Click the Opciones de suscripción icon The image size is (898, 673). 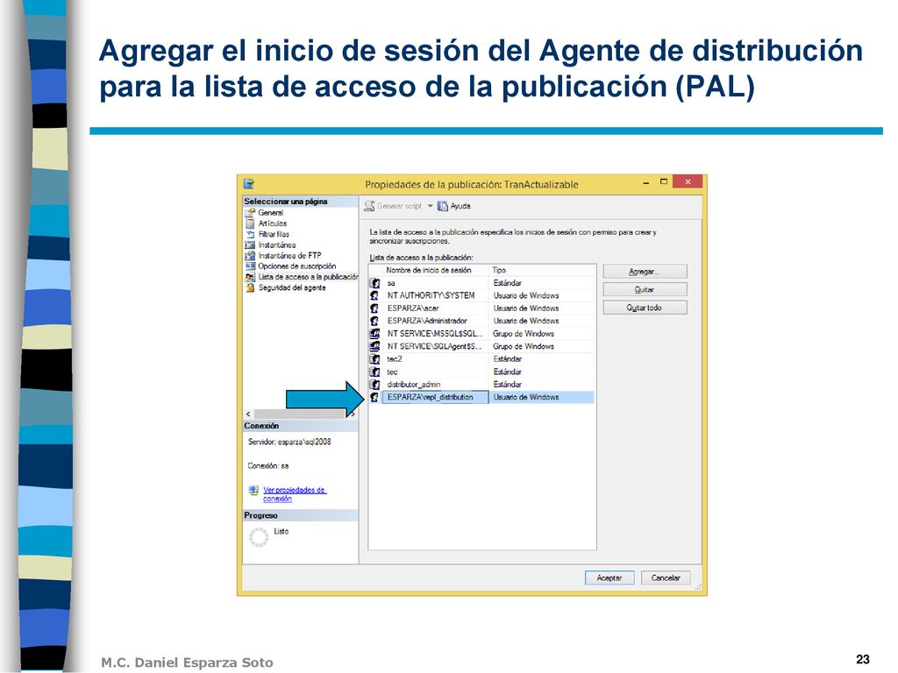pyautogui.click(x=250, y=266)
